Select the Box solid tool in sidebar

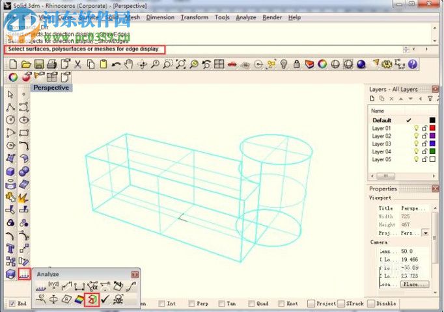pyautogui.click(x=11, y=171)
